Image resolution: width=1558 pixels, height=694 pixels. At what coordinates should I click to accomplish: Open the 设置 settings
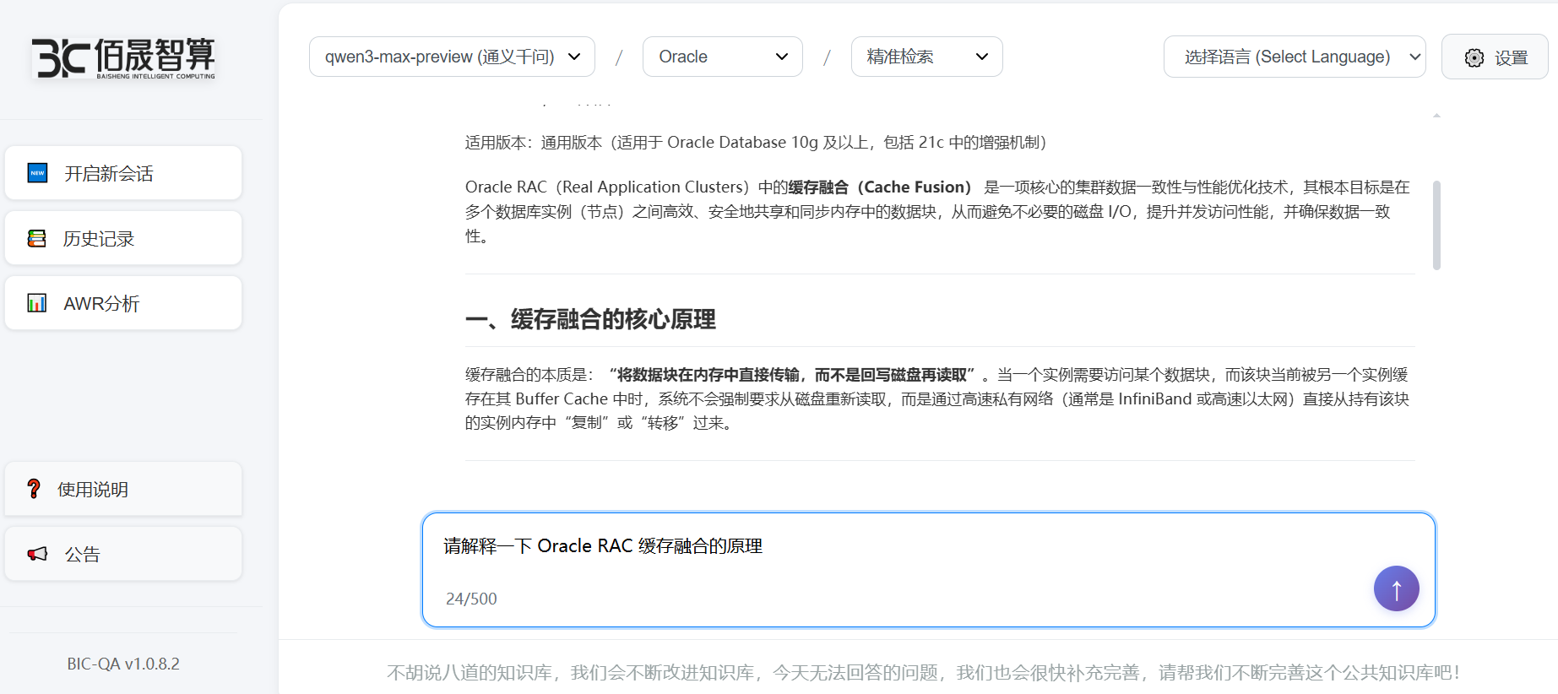(x=1495, y=57)
